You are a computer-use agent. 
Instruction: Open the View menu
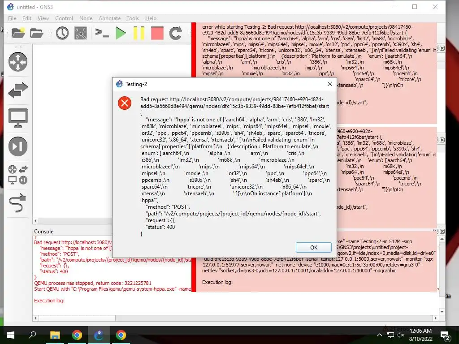pos(43,18)
